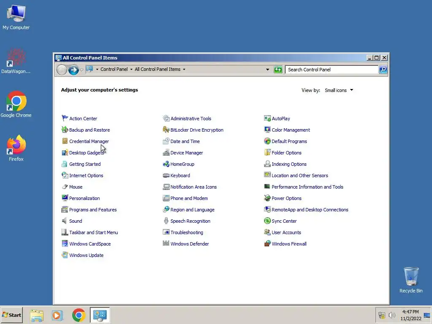Click the Start button on taskbar
The image size is (432, 324).
11,315
